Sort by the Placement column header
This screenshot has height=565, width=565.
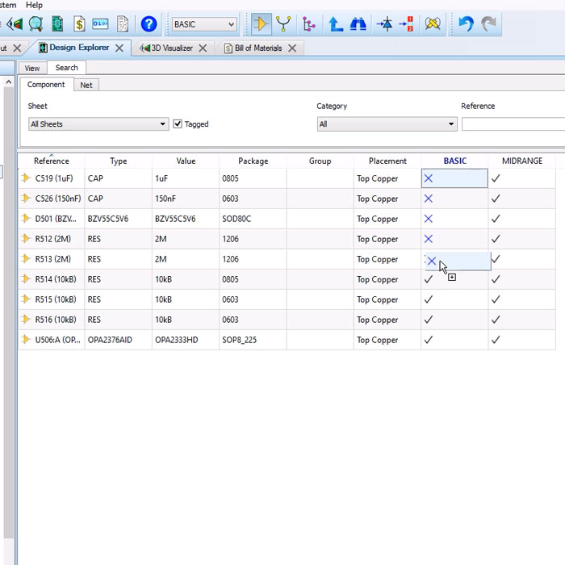coord(387,161)
